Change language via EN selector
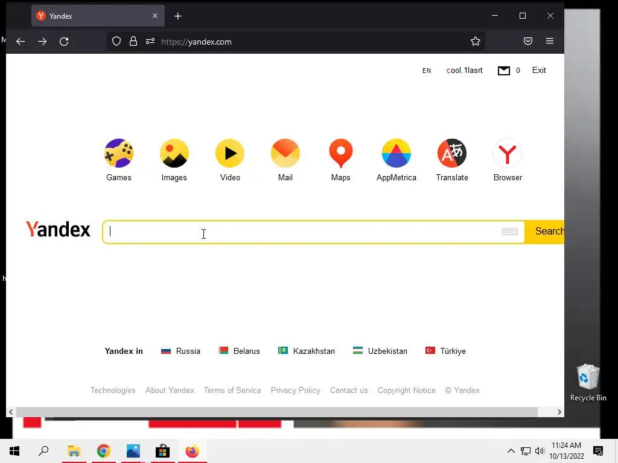The width and height of the screenshot is (618, 463). pos(427,71)
